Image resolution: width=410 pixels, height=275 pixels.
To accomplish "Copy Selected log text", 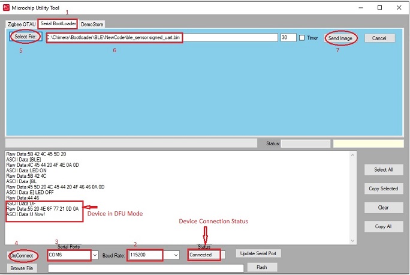I will coord(384,189).
